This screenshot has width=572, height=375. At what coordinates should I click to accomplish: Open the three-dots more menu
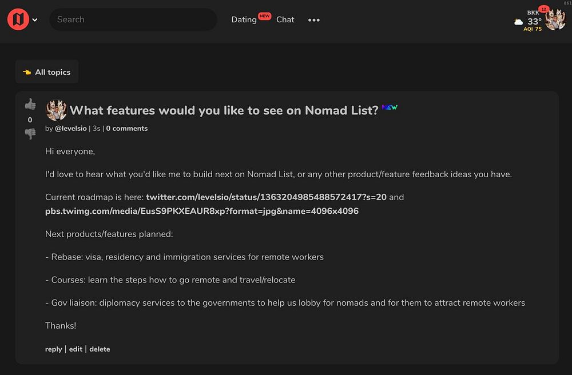(313, 20)
